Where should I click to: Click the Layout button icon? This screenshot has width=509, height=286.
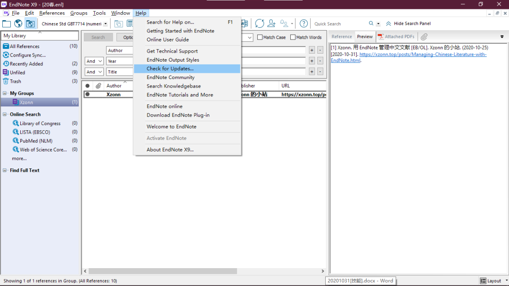[x=483, y=281]
